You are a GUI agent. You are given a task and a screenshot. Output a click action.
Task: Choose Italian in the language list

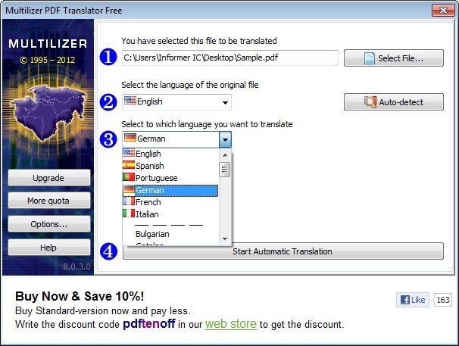click(x=170, y=214)
